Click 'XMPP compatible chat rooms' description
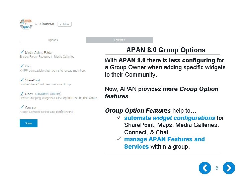Viewport: 241px width, 180px height. click(x=53, y=71)
